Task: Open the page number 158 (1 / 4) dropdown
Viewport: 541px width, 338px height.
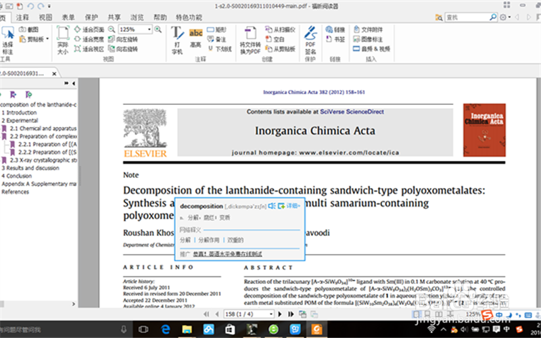Action: point(271,314)
